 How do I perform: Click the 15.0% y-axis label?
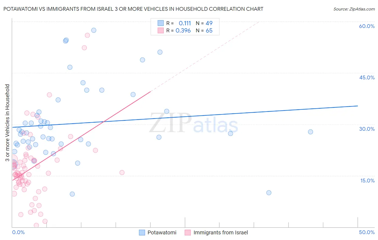point(367,181)
